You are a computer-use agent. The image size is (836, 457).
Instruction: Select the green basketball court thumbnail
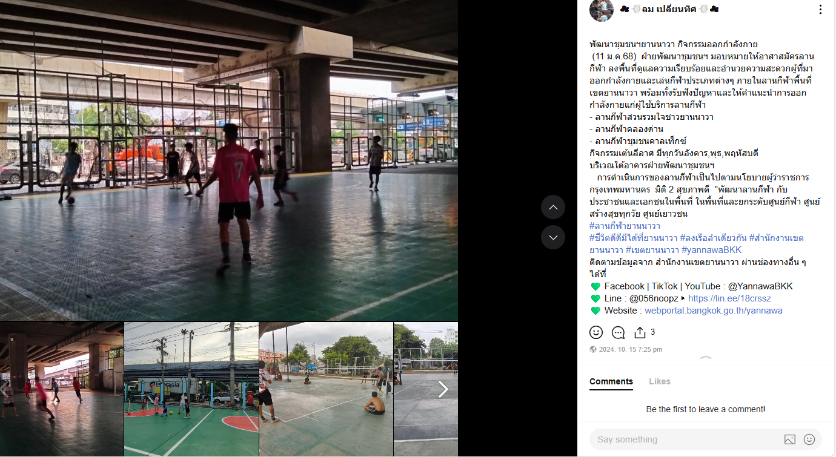[x=191, y=389]
